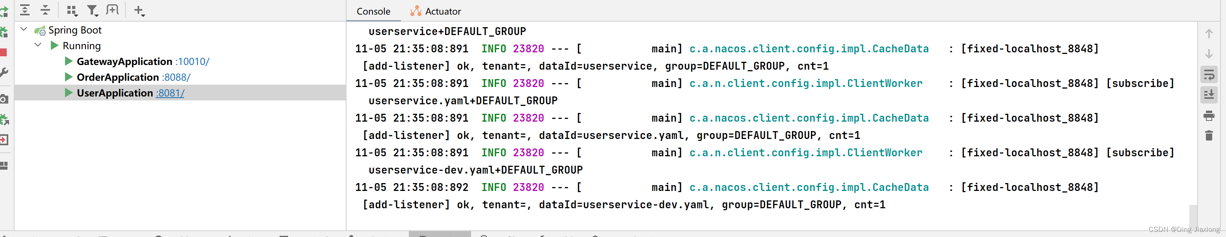Click the wrench settings icon
The image size is (1226, 237).
click(4, 73)
